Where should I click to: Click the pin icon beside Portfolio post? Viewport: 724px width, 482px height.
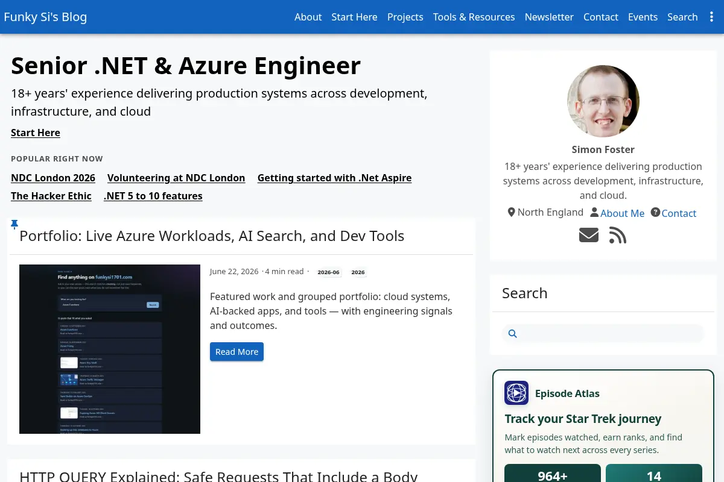tap(14, 225)
